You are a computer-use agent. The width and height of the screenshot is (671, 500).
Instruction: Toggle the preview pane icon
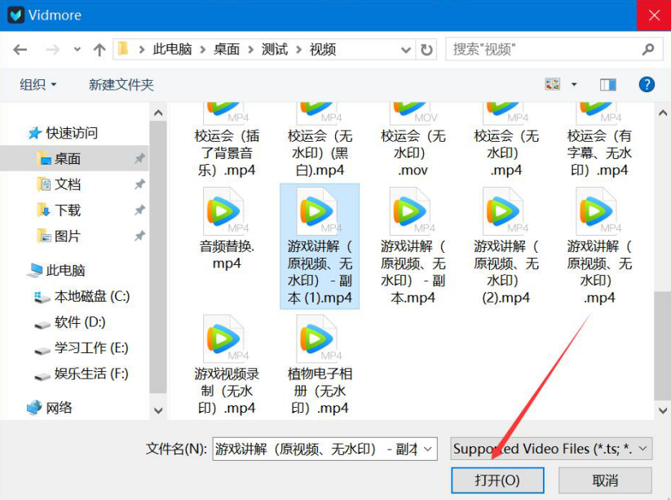click(x=607, y=84)
